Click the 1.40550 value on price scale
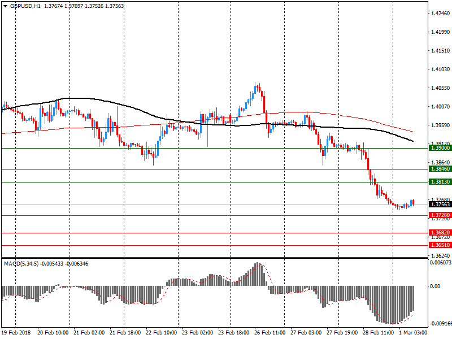The image size is (452, 339). click(x=440, y=88)
